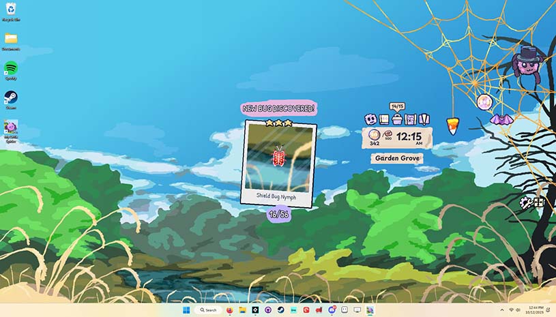Click the purple bat hanging from web
Screen dimensions: 556x317
click(x=501, y=119)
